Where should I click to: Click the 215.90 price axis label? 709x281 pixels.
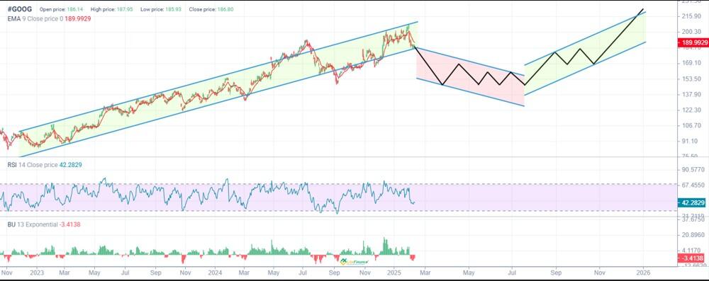[691, 16]
